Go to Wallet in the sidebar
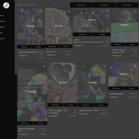139x139 pixels. click(2, 27)
